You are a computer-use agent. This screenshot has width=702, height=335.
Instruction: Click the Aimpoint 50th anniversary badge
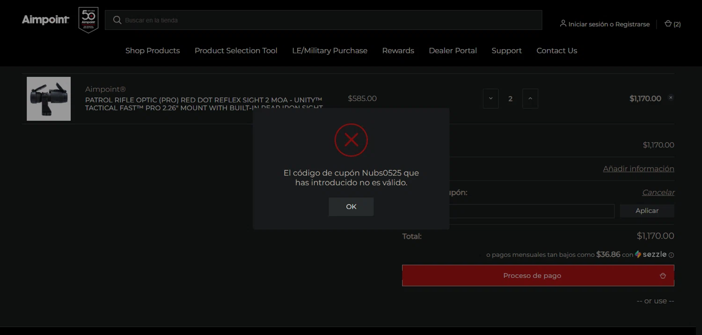coord(88,20)
